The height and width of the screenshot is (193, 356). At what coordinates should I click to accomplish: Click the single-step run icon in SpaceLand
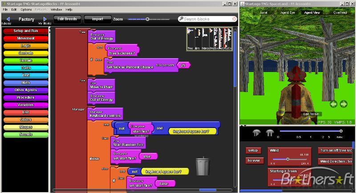click(x=256, y=133)
